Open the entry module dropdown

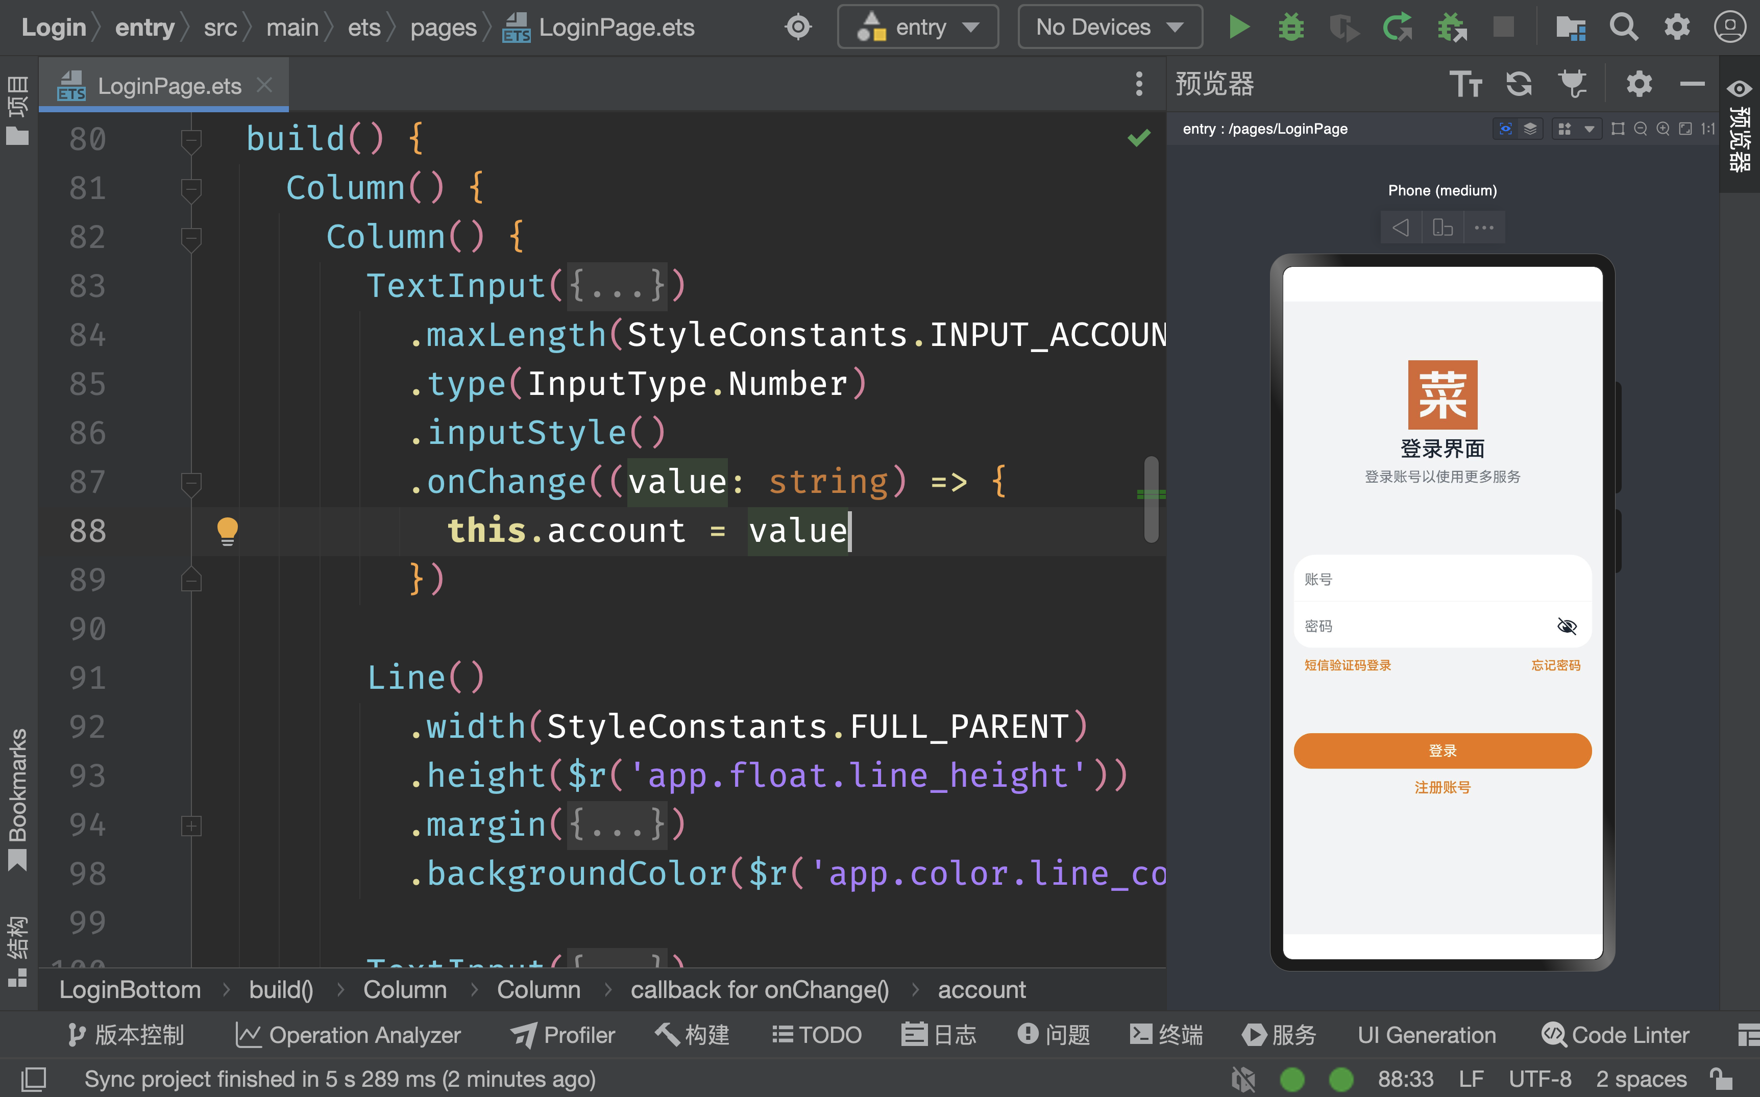917,28
